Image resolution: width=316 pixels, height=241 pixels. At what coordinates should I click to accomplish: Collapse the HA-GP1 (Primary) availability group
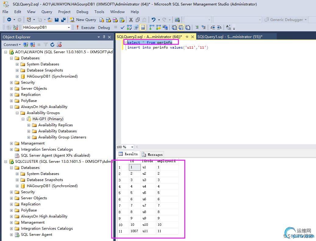click(23, 119)
